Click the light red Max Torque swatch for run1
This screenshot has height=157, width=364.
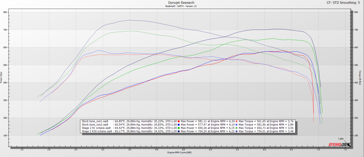(x=236, y=122)
